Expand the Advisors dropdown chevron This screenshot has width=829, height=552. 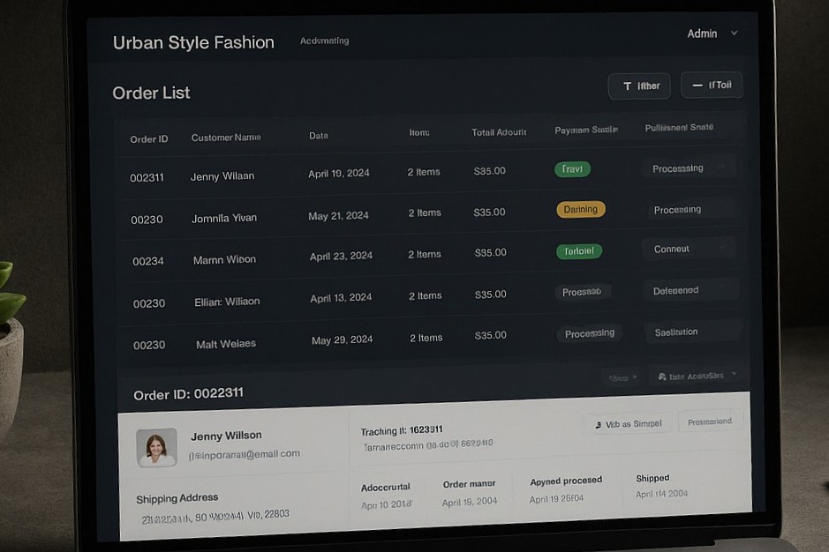[731, 376]
